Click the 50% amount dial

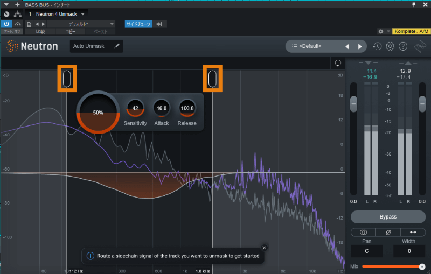(98, 113)
